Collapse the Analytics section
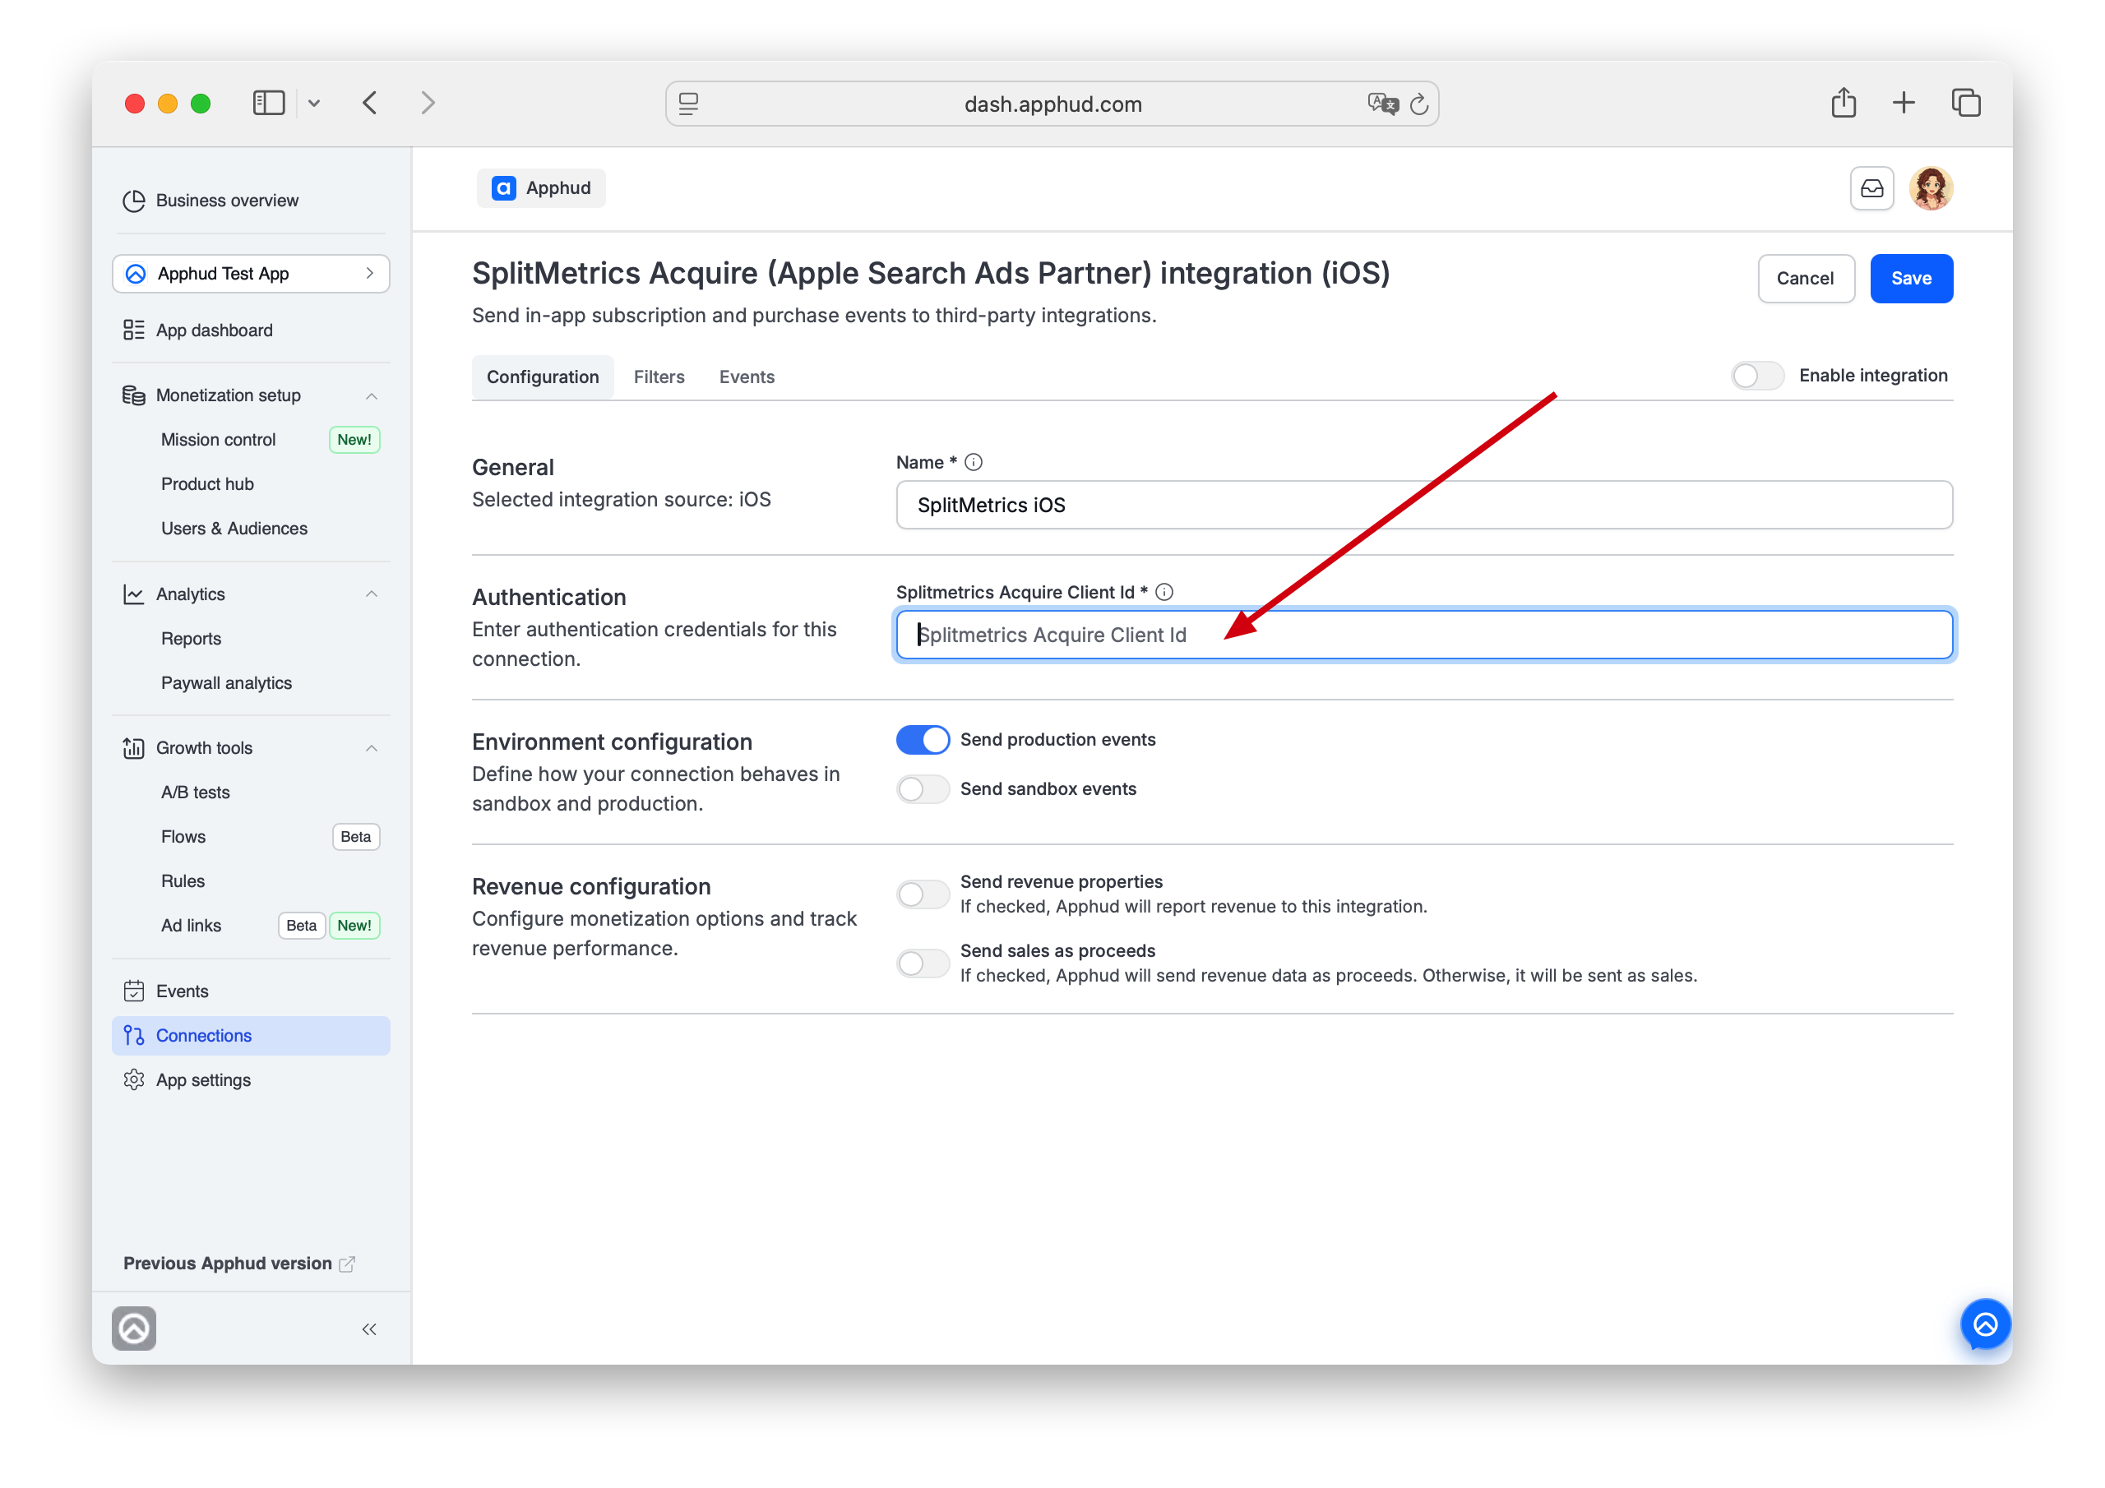This screenshot has width=2105, height=1488. click(x=372, y=594)
